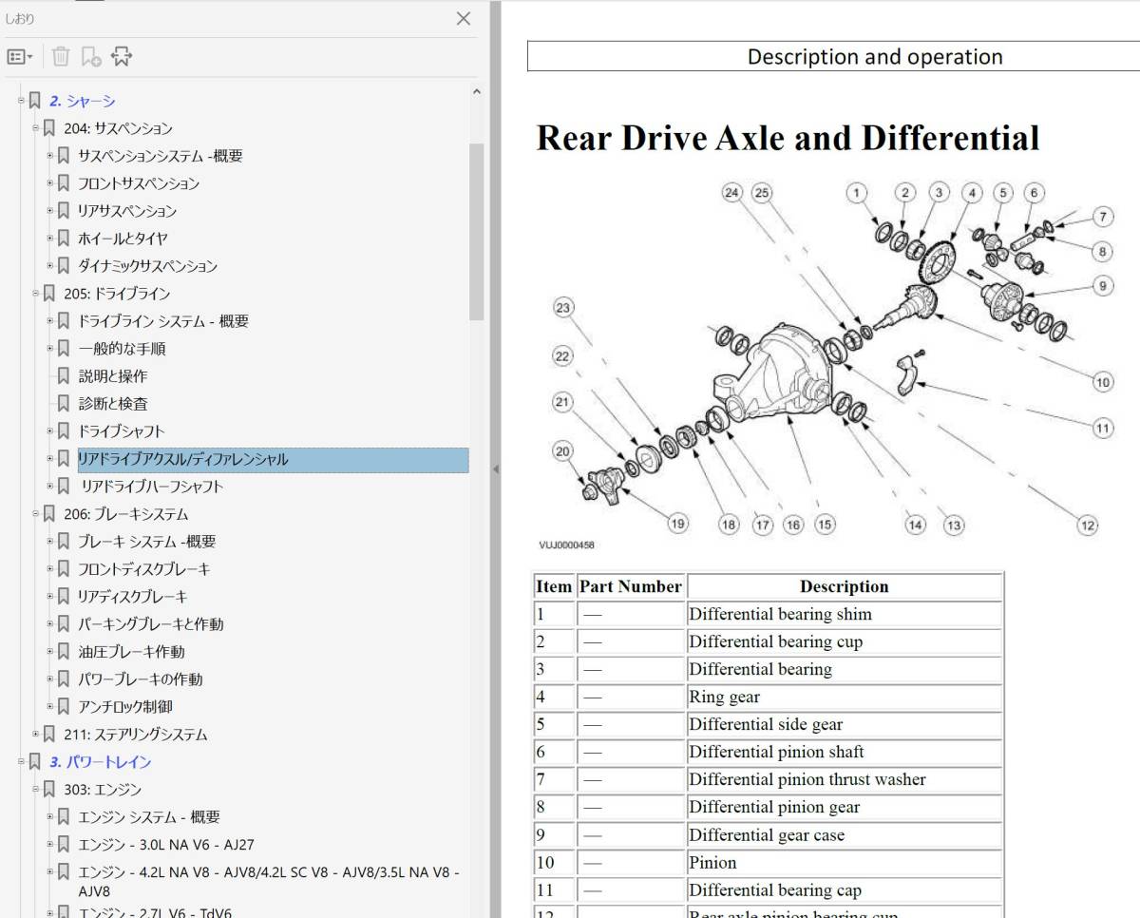Viewport: 1140px width, 918px height.
Task: Click the しおり panel title
Action: [20, 18]
